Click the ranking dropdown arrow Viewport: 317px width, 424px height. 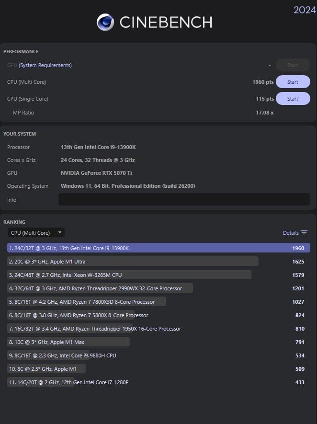59,233
